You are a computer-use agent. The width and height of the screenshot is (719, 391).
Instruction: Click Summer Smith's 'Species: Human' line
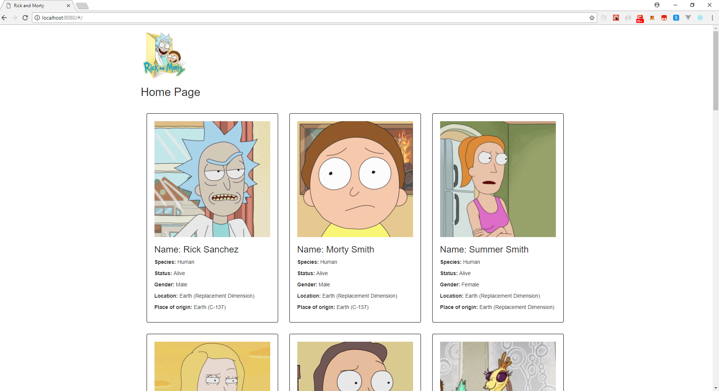click(x=460, y=262)
